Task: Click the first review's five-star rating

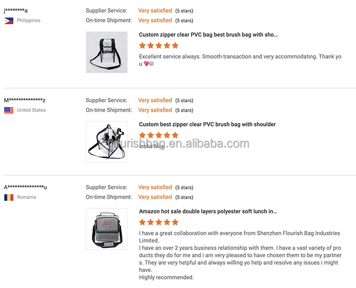Action: point(159,45)
